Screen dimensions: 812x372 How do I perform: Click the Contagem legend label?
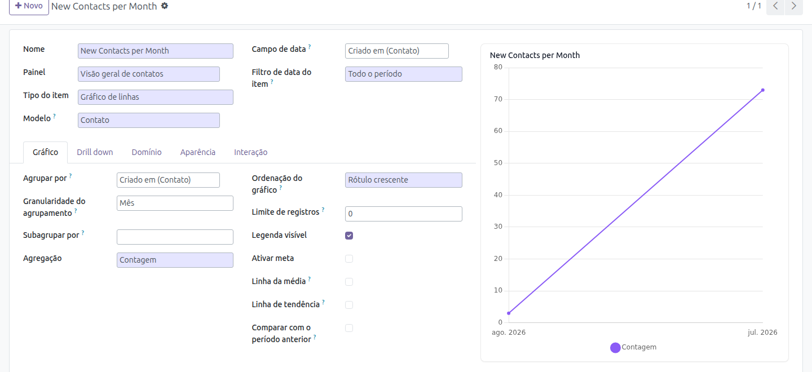point(639,347)
